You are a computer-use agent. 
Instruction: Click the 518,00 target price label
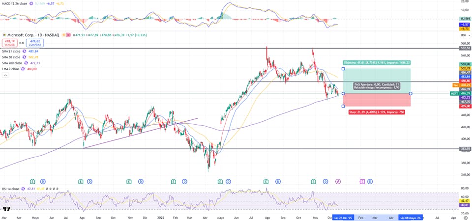(465, 64)
